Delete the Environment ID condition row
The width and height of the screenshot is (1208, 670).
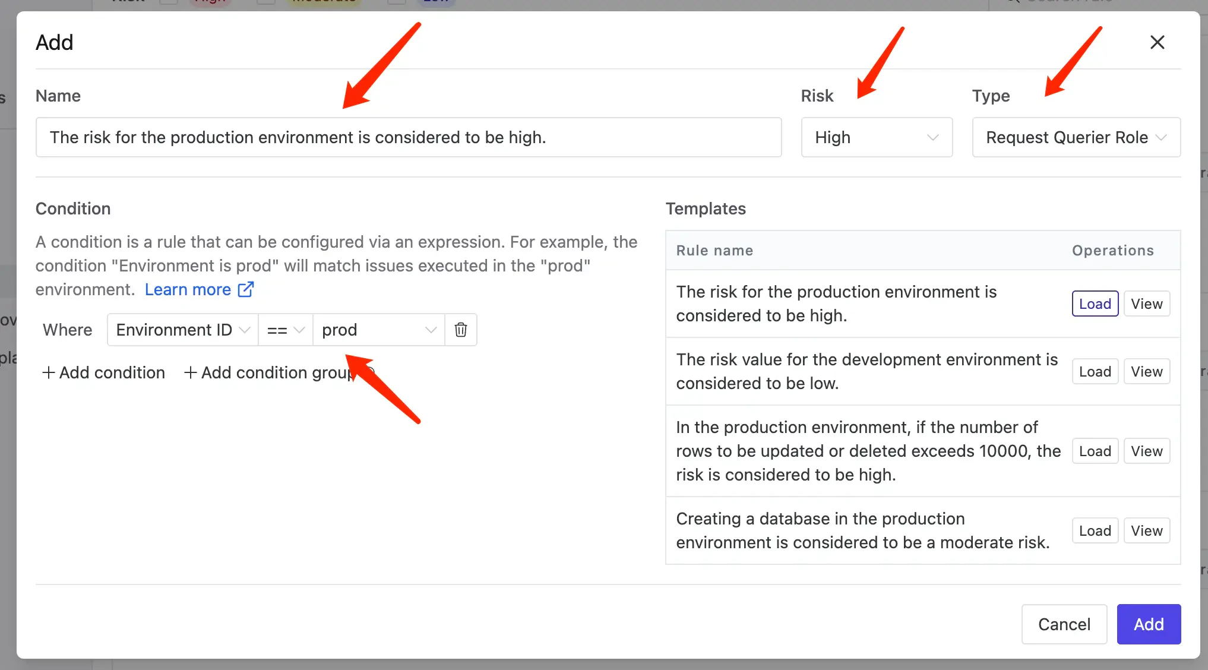[460, 330]
